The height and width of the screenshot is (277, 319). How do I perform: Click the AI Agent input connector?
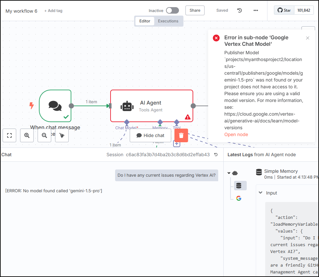110,106
